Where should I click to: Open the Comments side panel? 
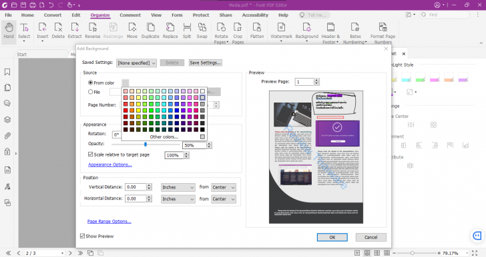click(7, 103)
